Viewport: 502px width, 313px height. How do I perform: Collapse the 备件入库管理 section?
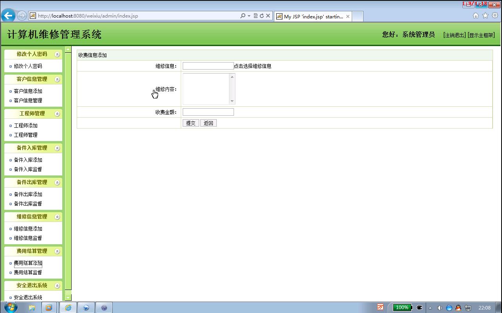57,148
